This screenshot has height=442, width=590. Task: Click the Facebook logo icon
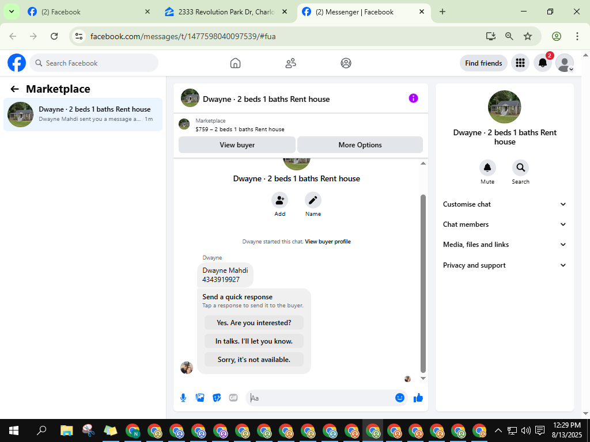pyautogui.click(x=17, y=63)
